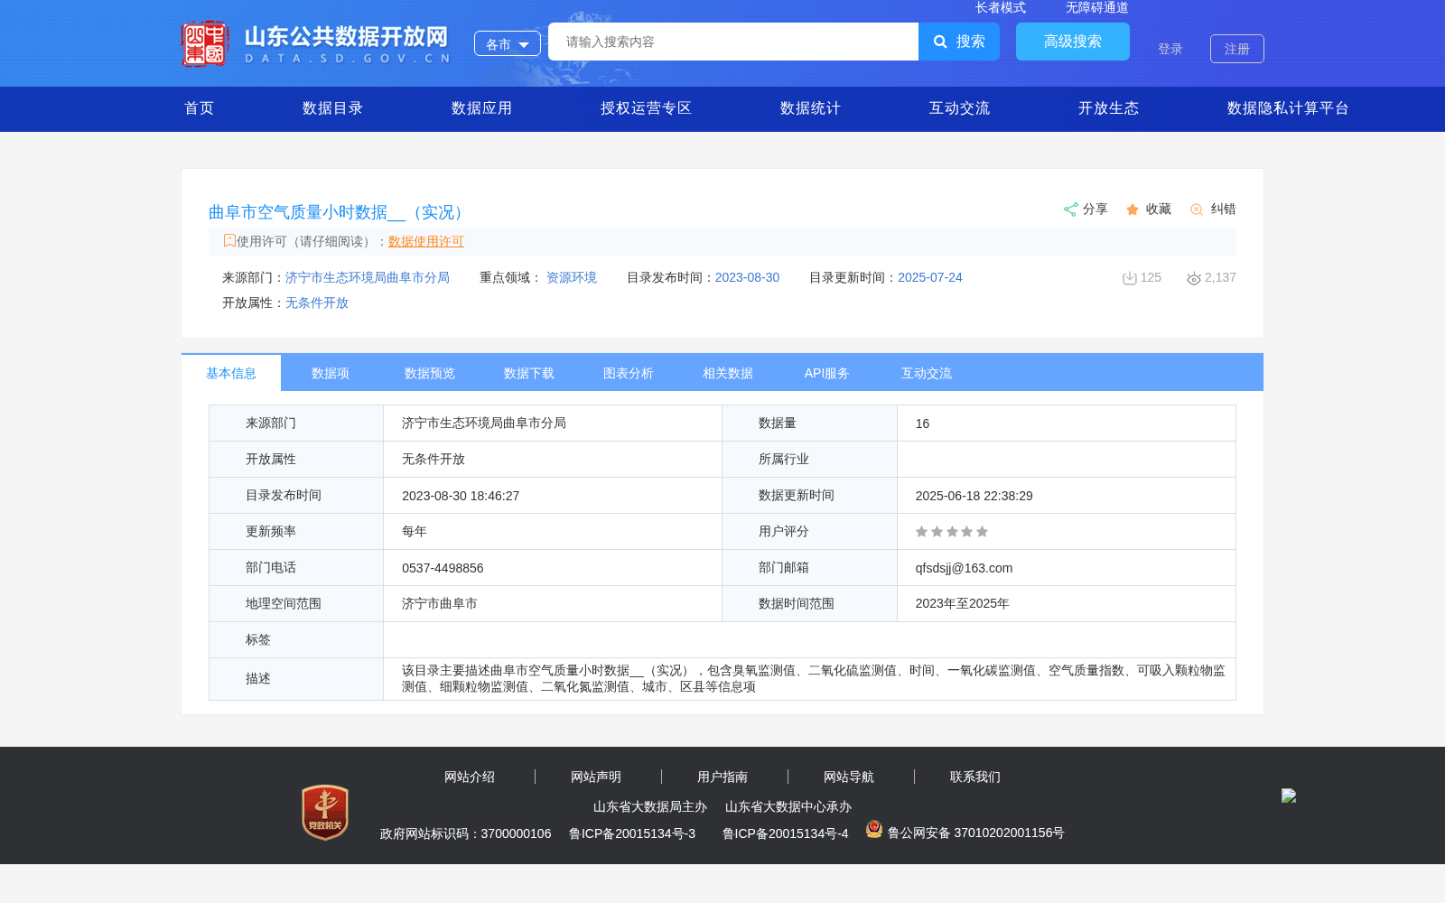Viewport: 1445px width, 903px height.
Task: Click 鲁ICP备20015134号-3 footer link
Action: tap(632, 833)
